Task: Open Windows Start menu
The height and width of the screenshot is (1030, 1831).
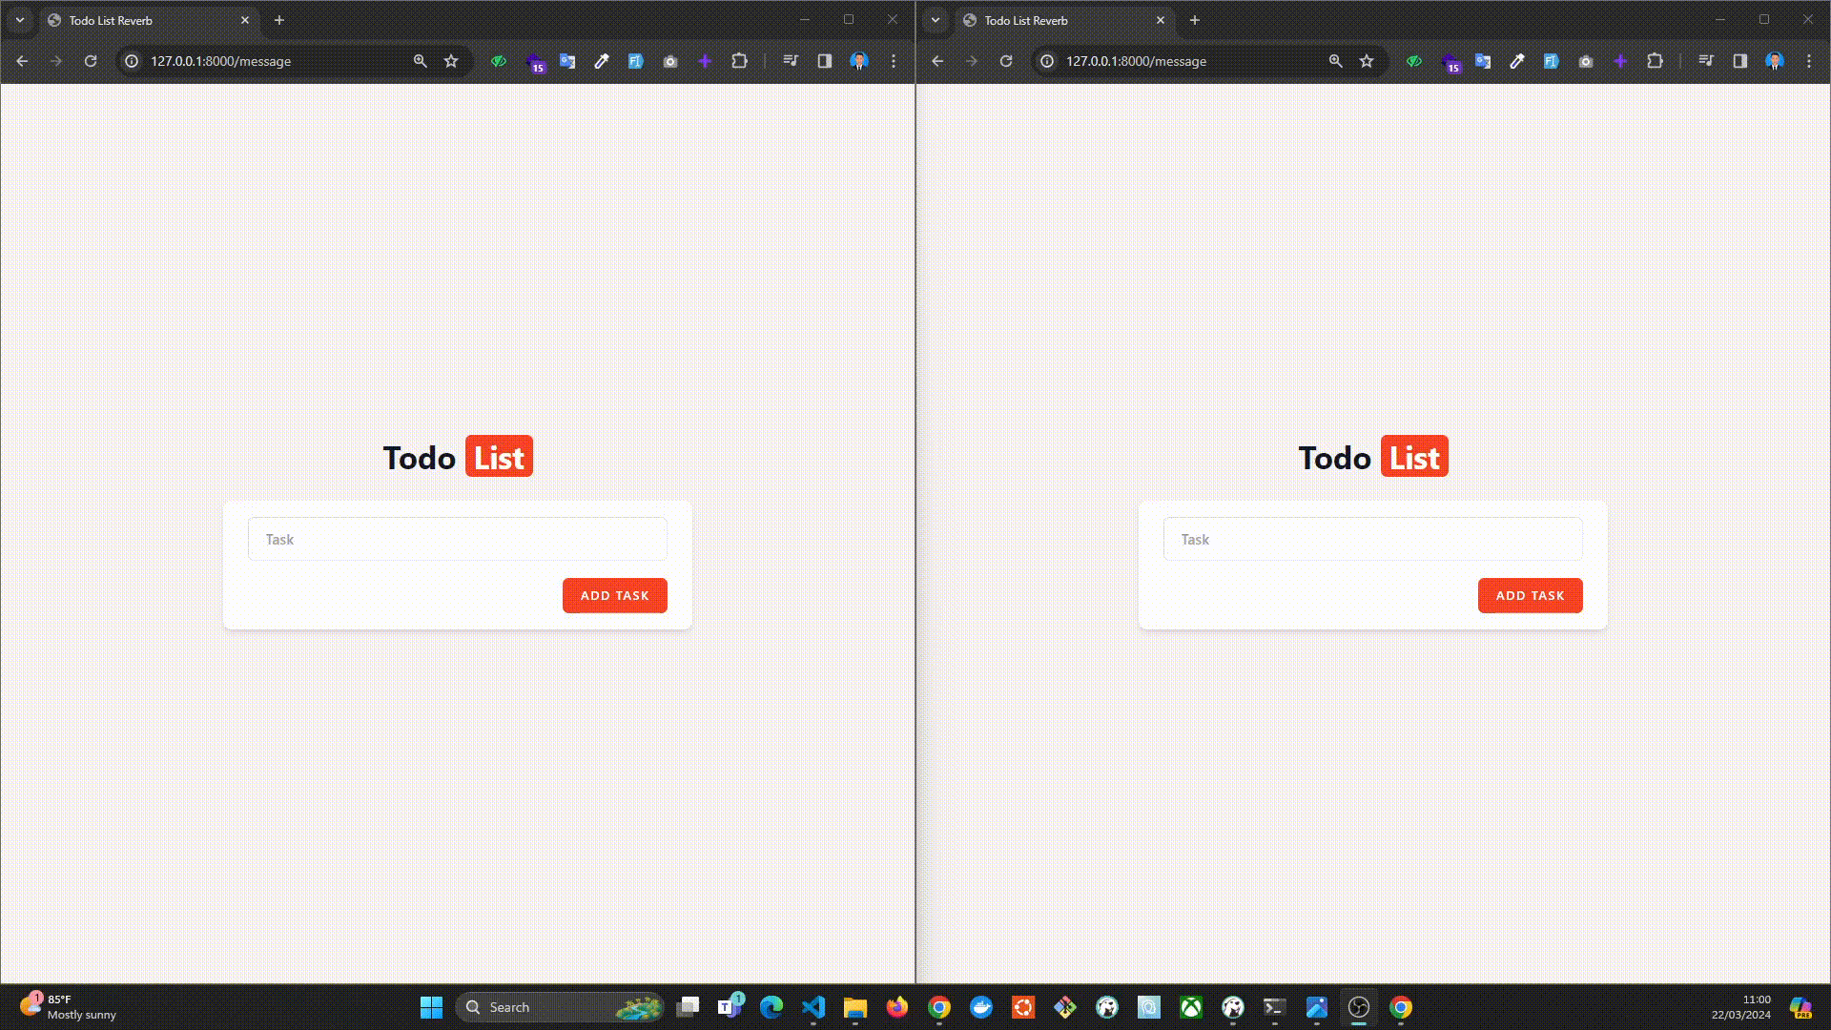Action: tap(431, 1007)
